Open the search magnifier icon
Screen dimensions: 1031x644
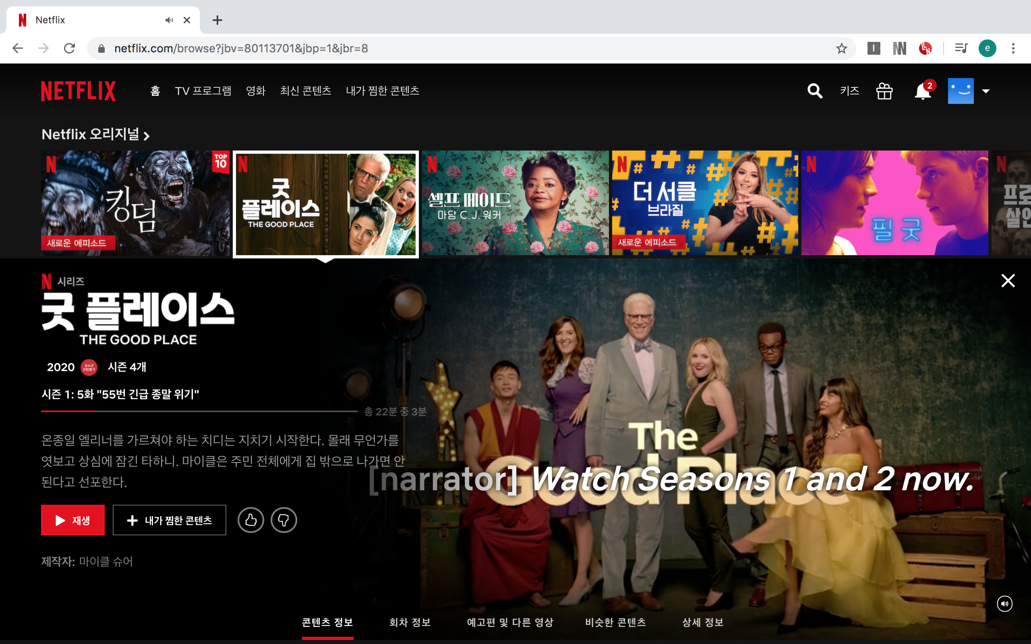pyautogui.click(x=815, y=91)
